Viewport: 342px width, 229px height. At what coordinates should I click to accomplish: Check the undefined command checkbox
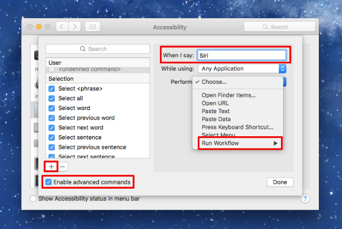point(52,69)
